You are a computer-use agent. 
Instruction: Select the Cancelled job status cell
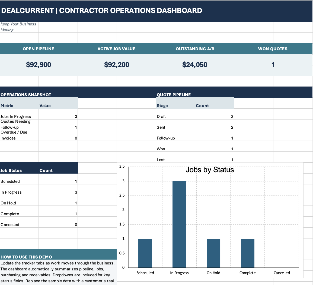[x=19, y=222]
